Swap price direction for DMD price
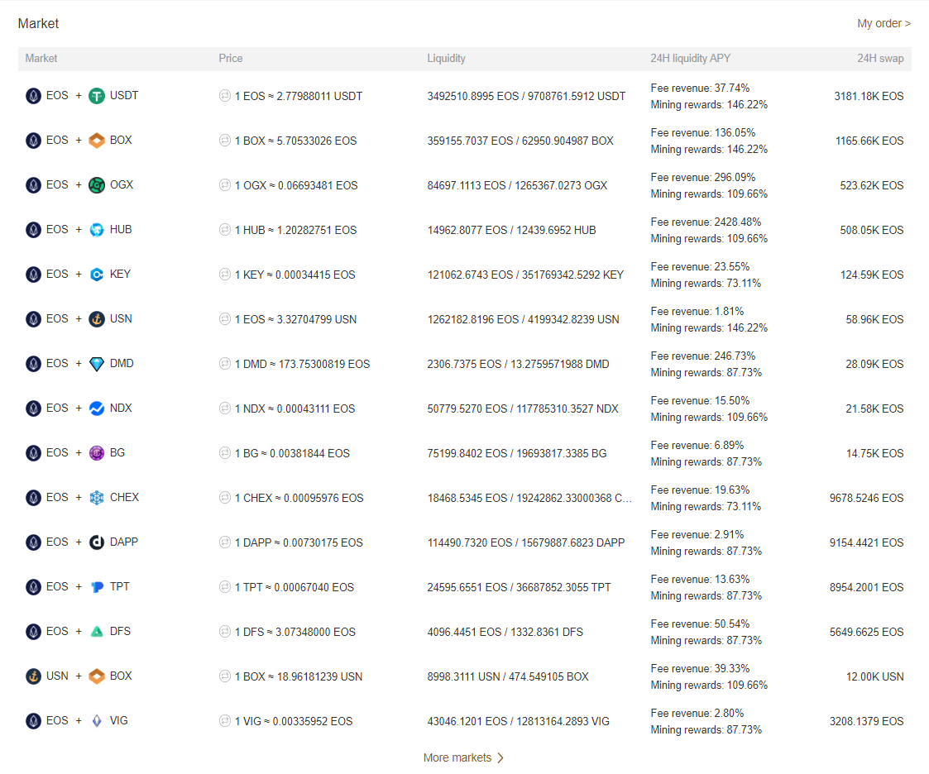 (x=224, y=363)
